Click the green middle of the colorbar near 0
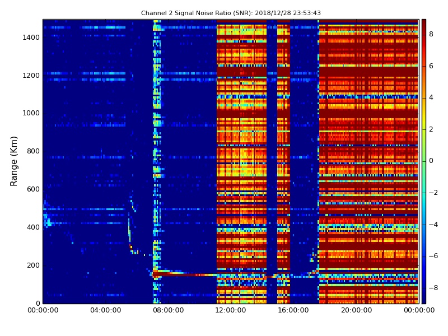The height and width of the screenshot is (336, 448). (x=424, y=161)
